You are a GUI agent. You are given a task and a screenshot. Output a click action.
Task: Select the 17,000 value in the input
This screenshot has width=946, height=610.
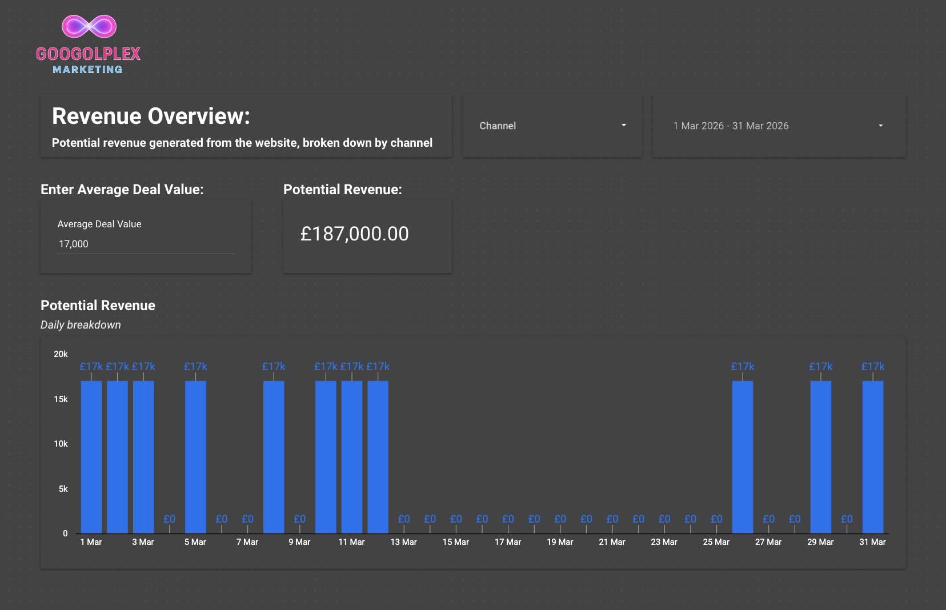pyautogui.click(x=73, y=244)
